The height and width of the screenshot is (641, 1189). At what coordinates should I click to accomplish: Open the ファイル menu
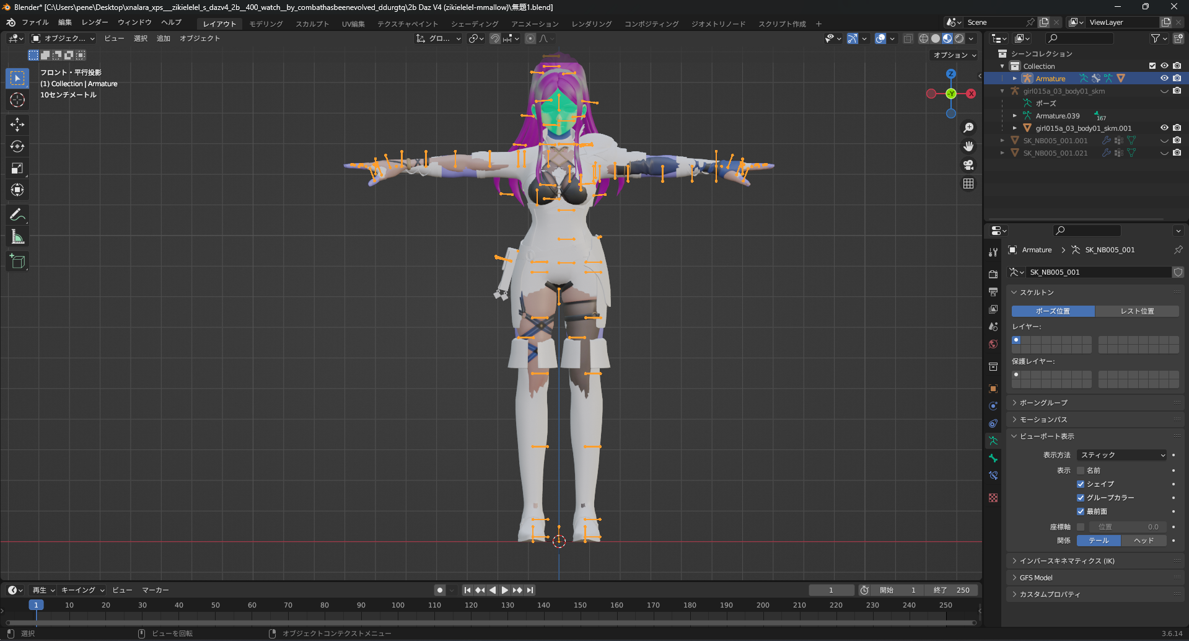pyautogui.click(x=35, y=22)
